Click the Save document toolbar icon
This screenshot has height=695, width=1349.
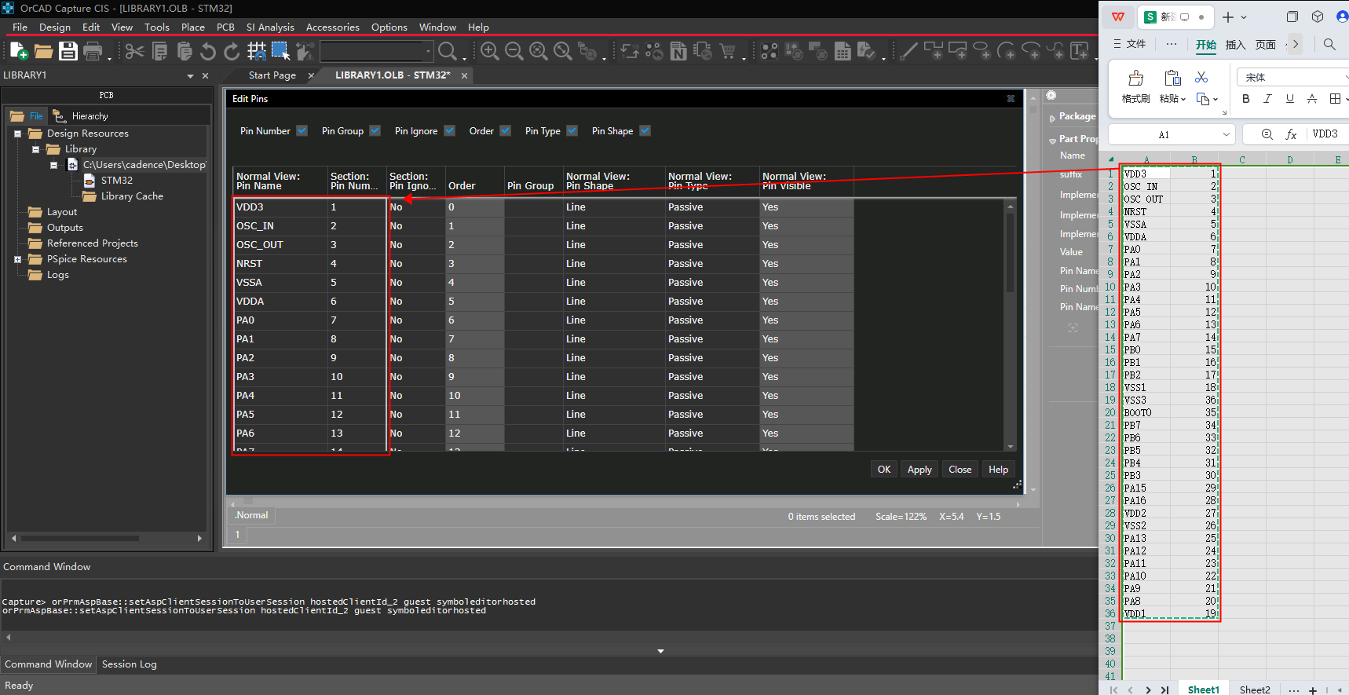pos(68,51)
